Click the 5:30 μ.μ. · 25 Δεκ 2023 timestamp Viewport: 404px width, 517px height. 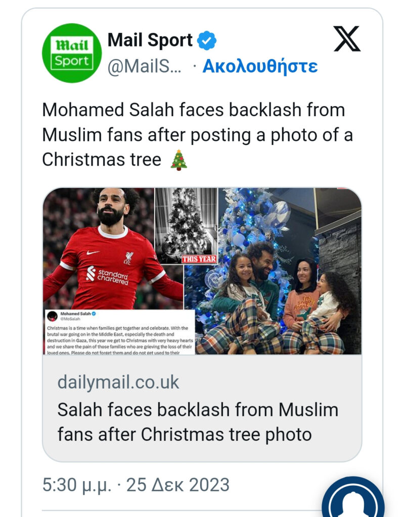click(136, 485)
